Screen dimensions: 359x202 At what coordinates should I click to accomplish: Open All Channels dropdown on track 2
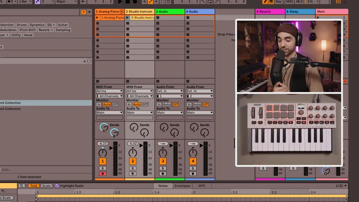coord(140,96)
